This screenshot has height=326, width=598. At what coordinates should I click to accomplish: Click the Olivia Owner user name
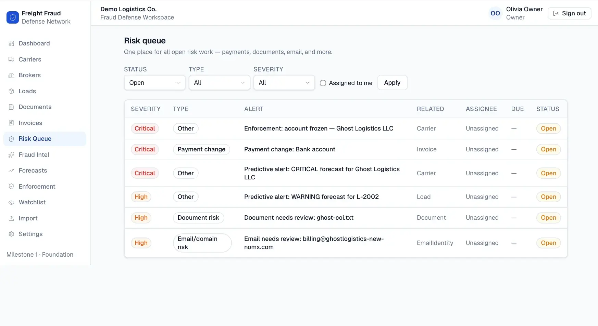coord(524,9)
